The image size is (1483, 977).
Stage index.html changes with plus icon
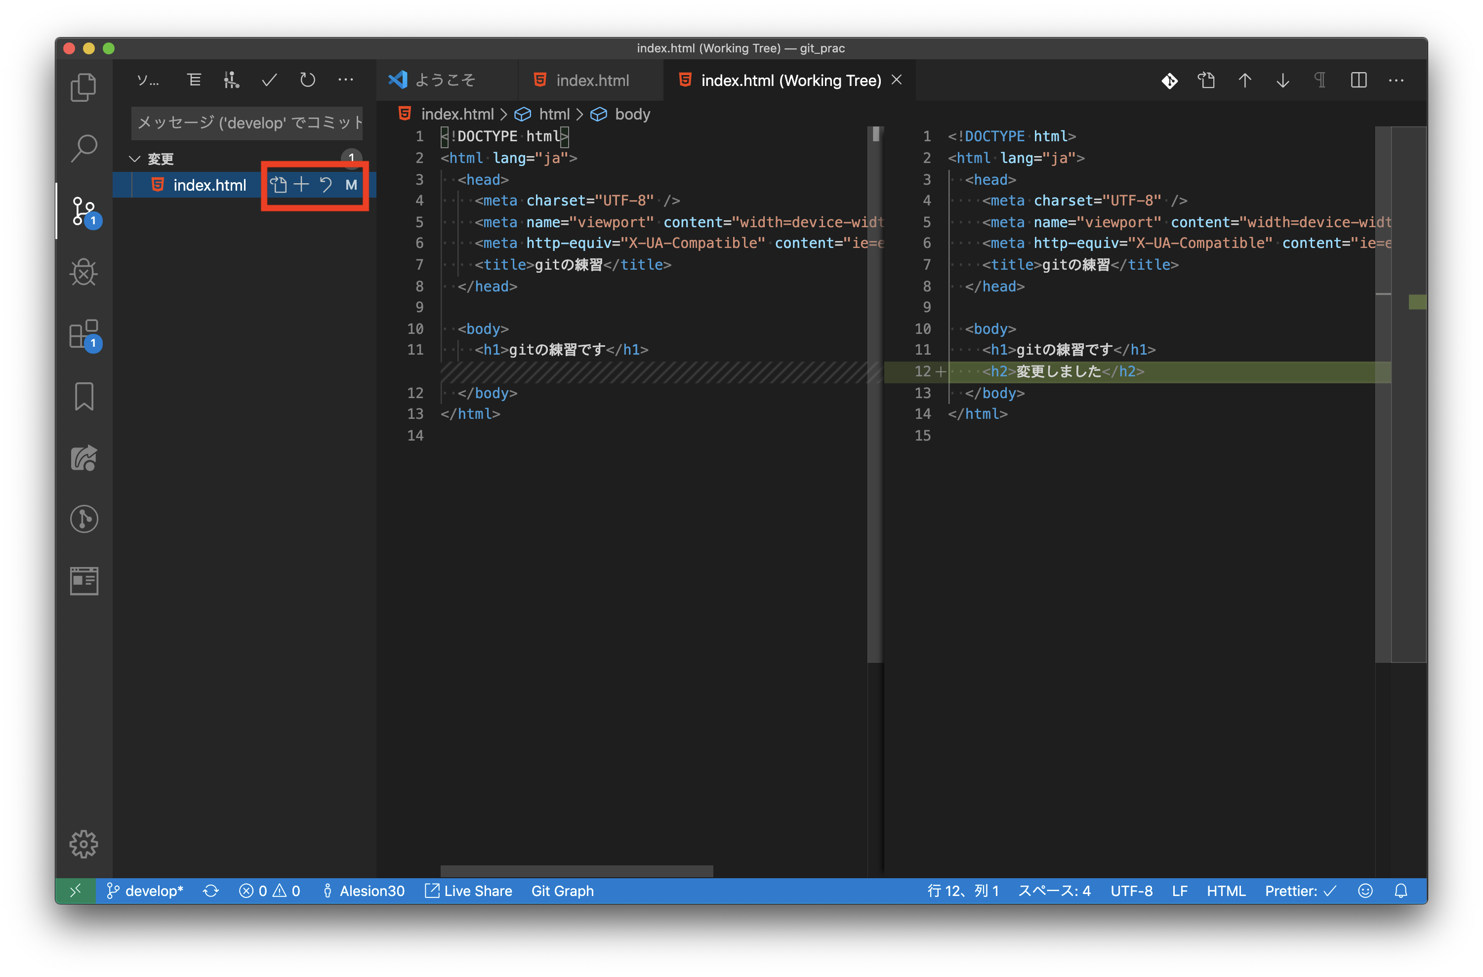[x=301, y=185]
